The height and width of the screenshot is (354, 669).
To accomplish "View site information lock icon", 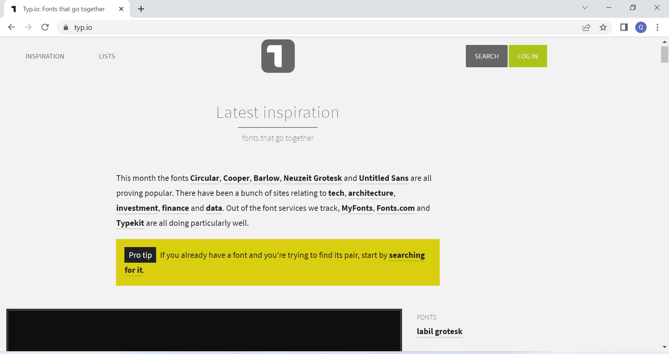I will [66, 28].
